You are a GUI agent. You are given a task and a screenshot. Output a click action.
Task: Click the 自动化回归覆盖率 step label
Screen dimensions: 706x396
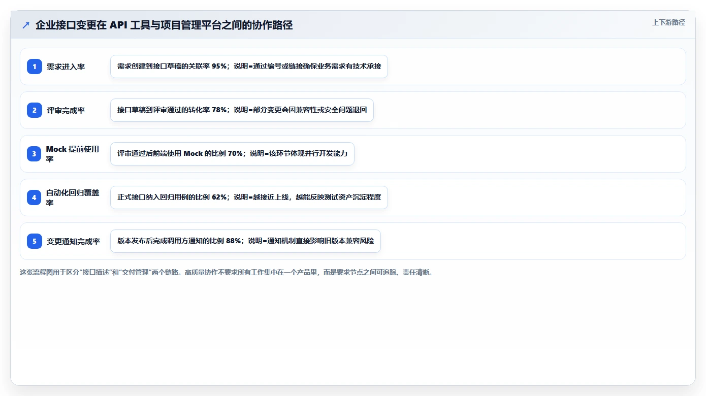[73, 197]
